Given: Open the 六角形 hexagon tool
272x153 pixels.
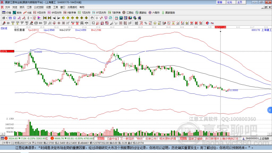Looking at the screenshot, I should click(154, 12).
